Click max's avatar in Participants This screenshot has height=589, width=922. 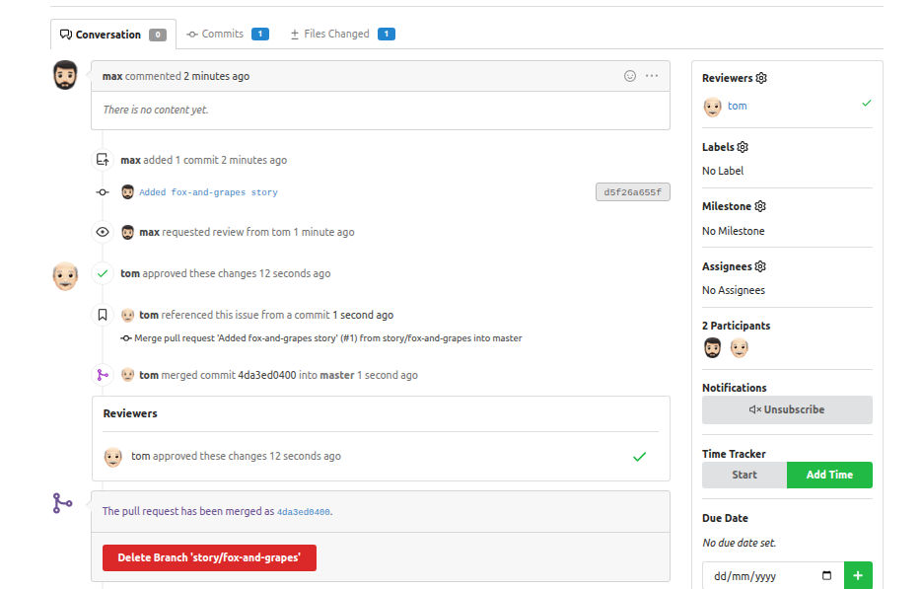713,347
